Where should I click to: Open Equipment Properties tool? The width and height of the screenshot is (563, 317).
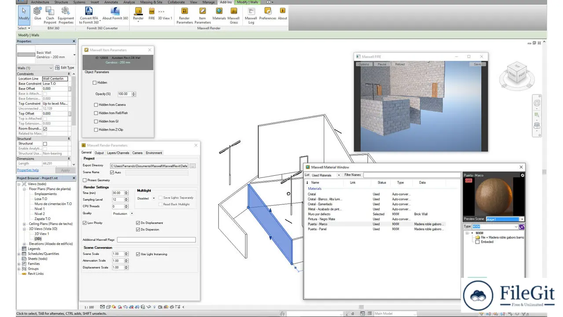(x=66, y=15)
